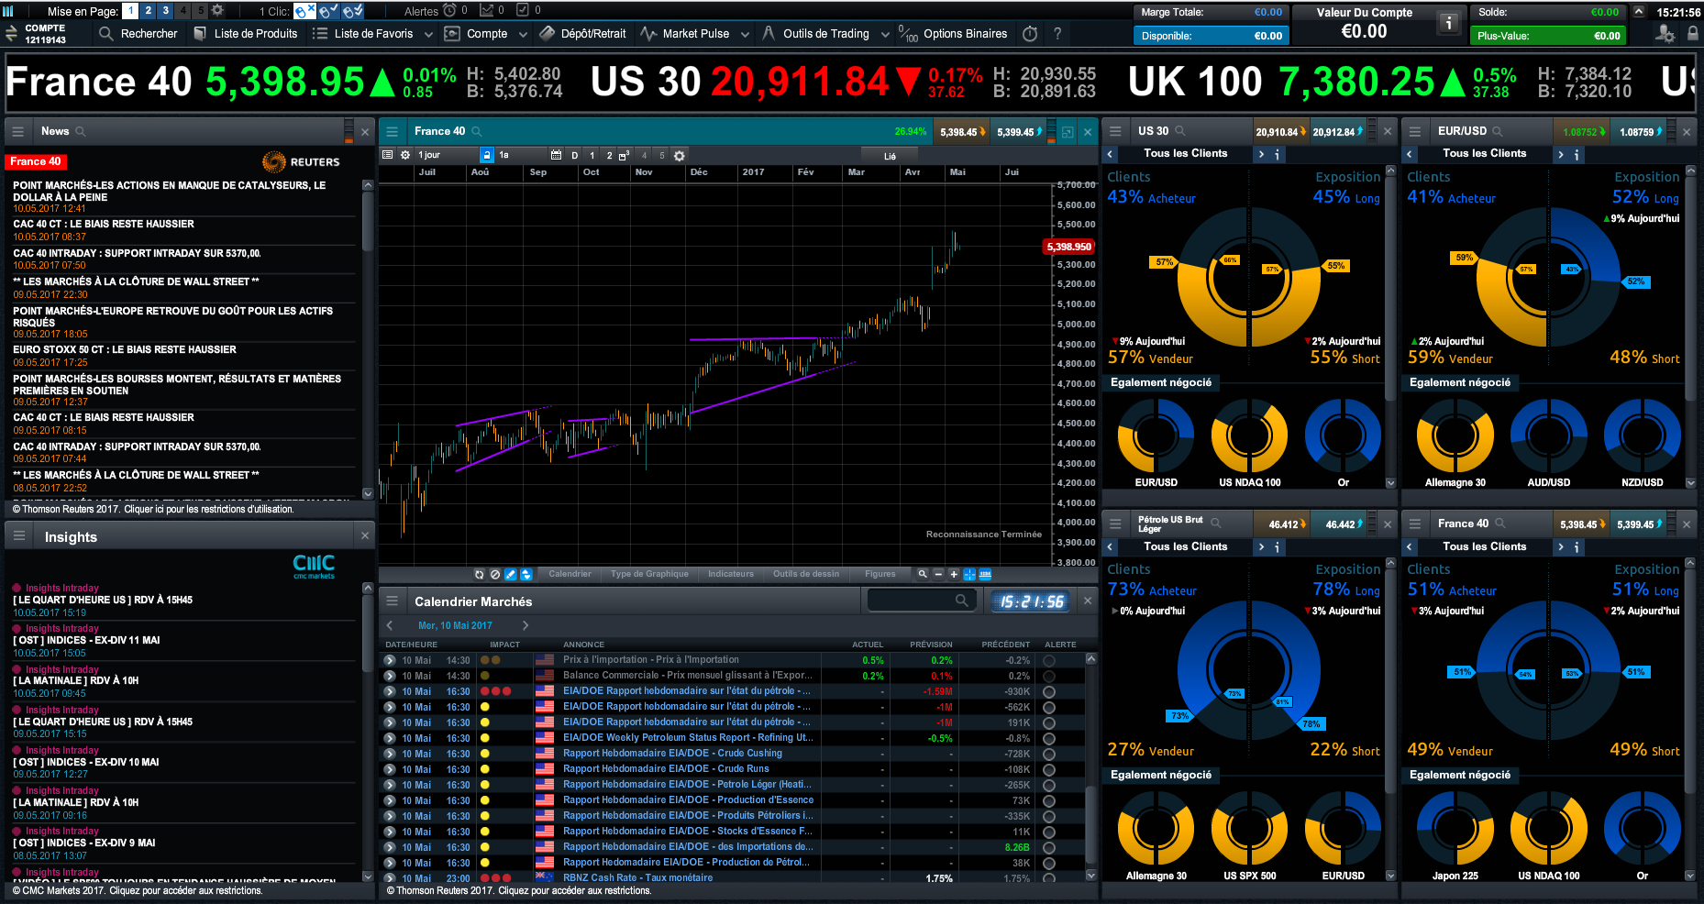The height and width of the screenshot is (904, 1704).
Task: Click the Lié button on chart
Action: click(890, 156)
